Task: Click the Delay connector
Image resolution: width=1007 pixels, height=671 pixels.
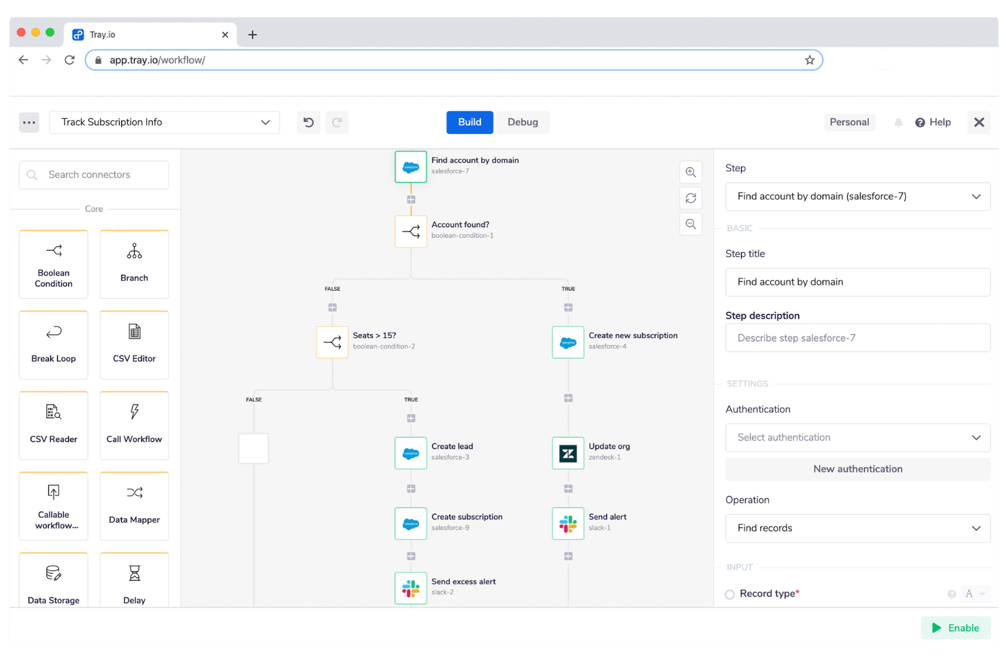Action: 134,581
